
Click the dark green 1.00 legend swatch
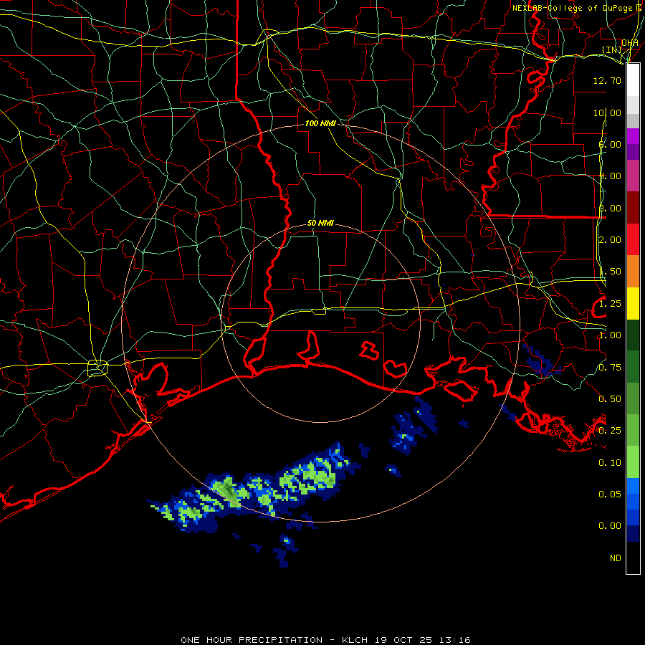point(633,335)
